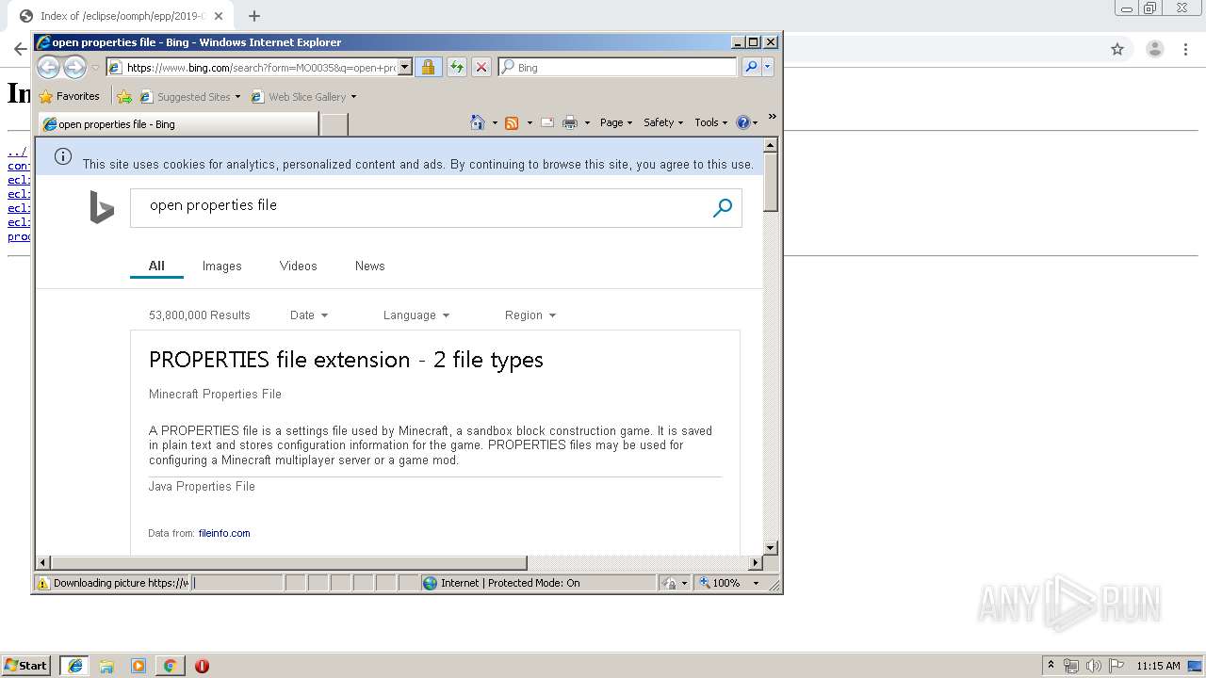Viewport: 1206px width, 678px height.
Task: Click the blank New Tab button
Action: (x=334, y=123)
